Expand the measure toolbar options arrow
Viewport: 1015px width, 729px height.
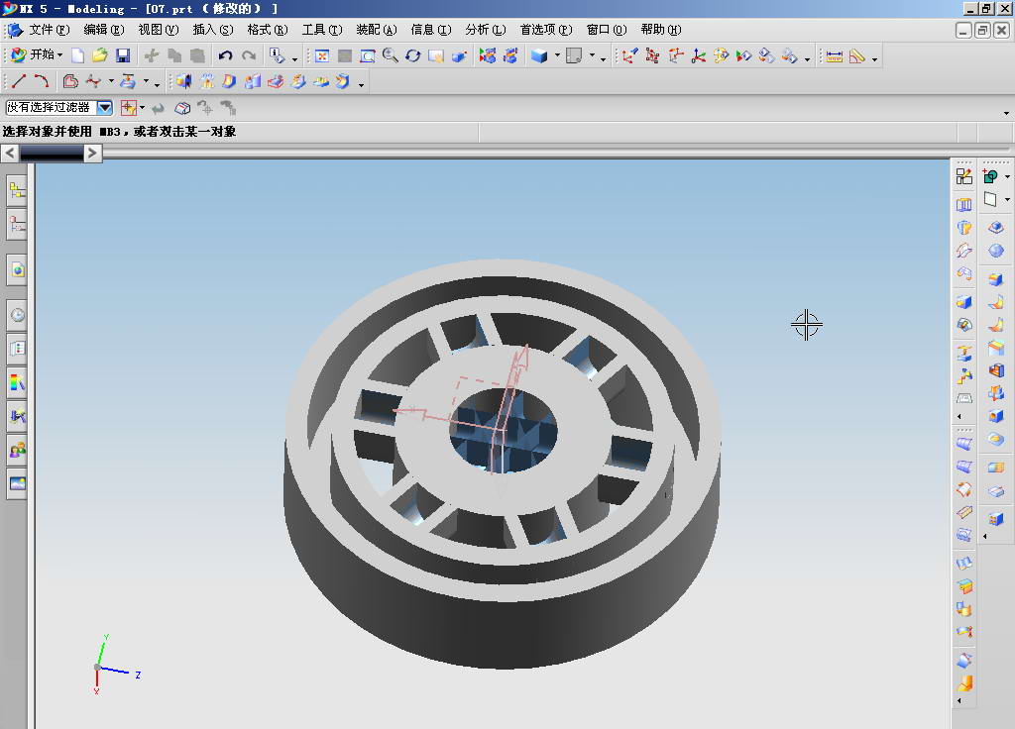[x=874, y=59]
